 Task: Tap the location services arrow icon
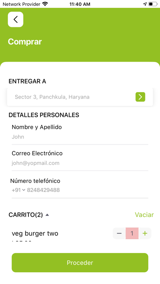point(145,4)
